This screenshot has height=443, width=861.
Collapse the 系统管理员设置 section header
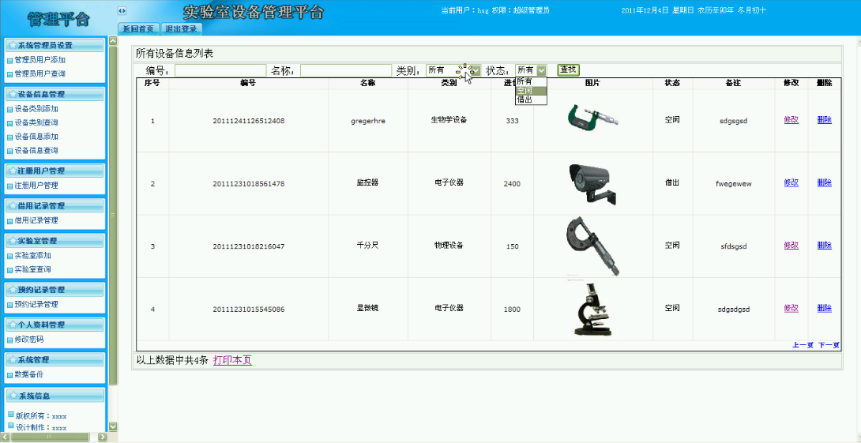tap(55, 46)
